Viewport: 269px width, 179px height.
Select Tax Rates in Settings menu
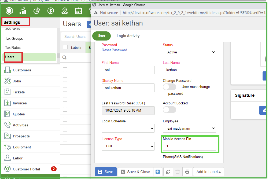click(13, 48)
